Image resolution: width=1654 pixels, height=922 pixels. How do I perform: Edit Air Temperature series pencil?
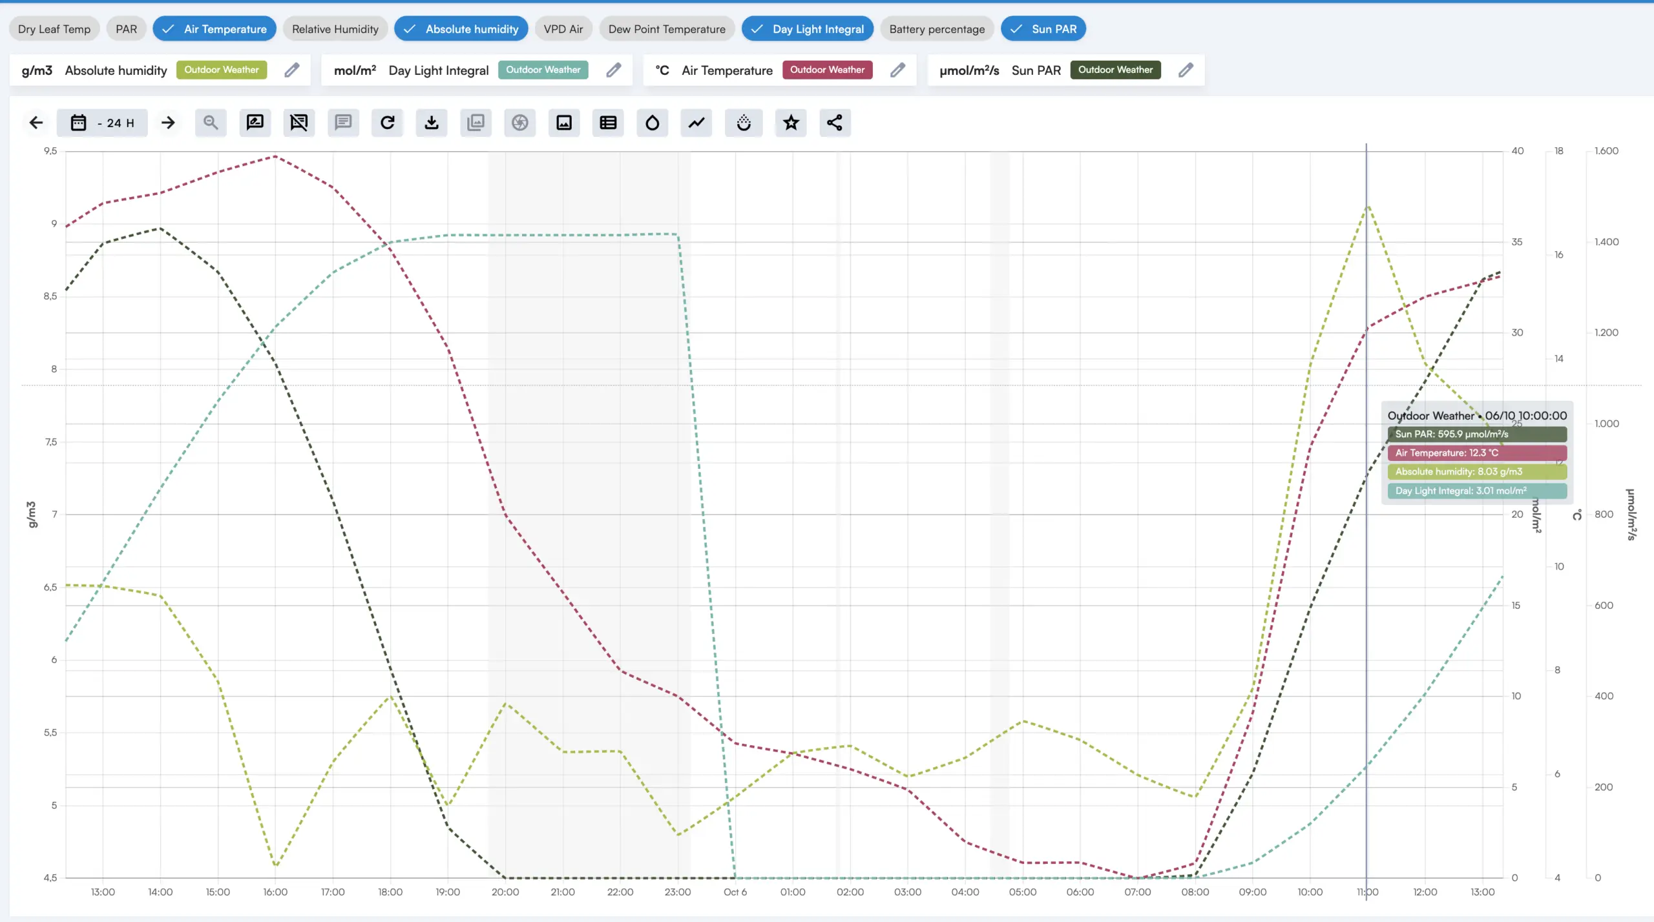pyautogui.click(x=897, y=70)
